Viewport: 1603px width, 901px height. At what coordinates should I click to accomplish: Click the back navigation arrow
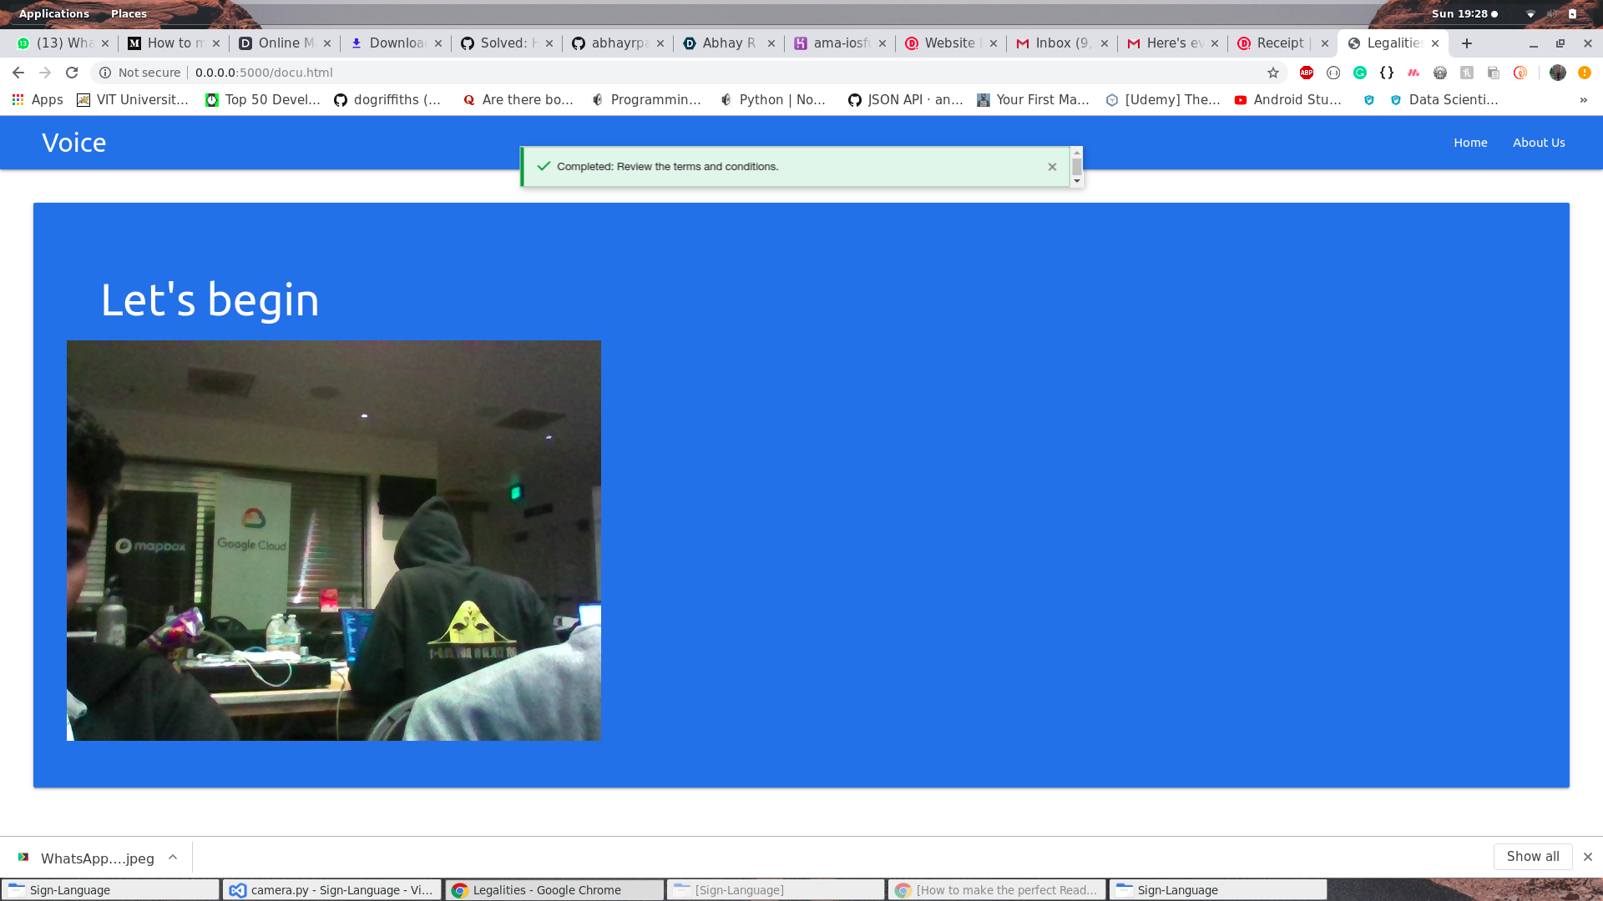coord(18,73)
